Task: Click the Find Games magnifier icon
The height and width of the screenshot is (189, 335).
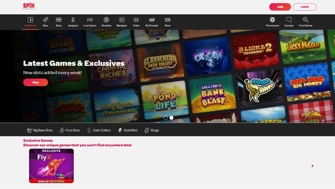Action: (x=305, y=20)
